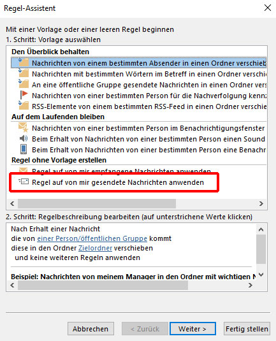Click Abbrechen button
The image size is (276, 341).
pyautogui.click(x=91, y=329)
